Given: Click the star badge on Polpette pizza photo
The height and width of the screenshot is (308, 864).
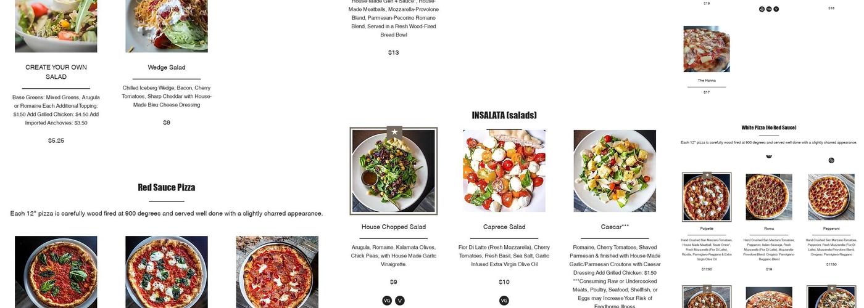Looking at the screenshot, I should pyautogui.click(x=707, y=175).
